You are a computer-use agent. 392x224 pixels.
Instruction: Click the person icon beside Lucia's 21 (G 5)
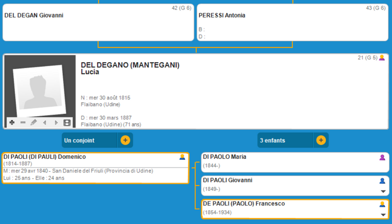point(382,58)
